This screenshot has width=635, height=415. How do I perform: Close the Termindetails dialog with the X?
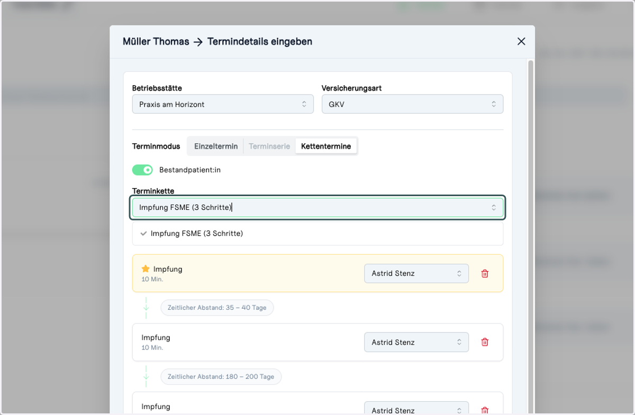coord(521,41)
